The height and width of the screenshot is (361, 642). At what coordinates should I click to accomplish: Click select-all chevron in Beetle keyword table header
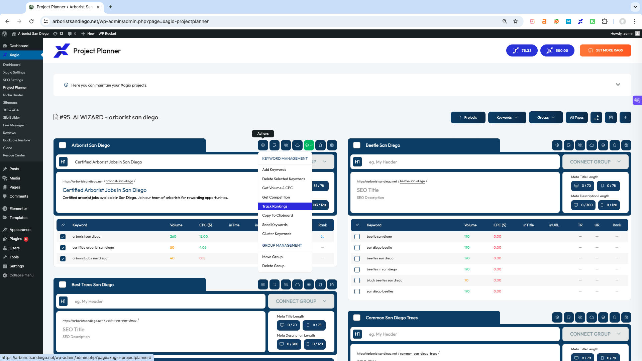(x=357, y=225)
